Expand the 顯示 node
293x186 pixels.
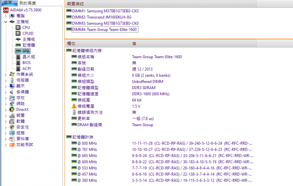6,86
